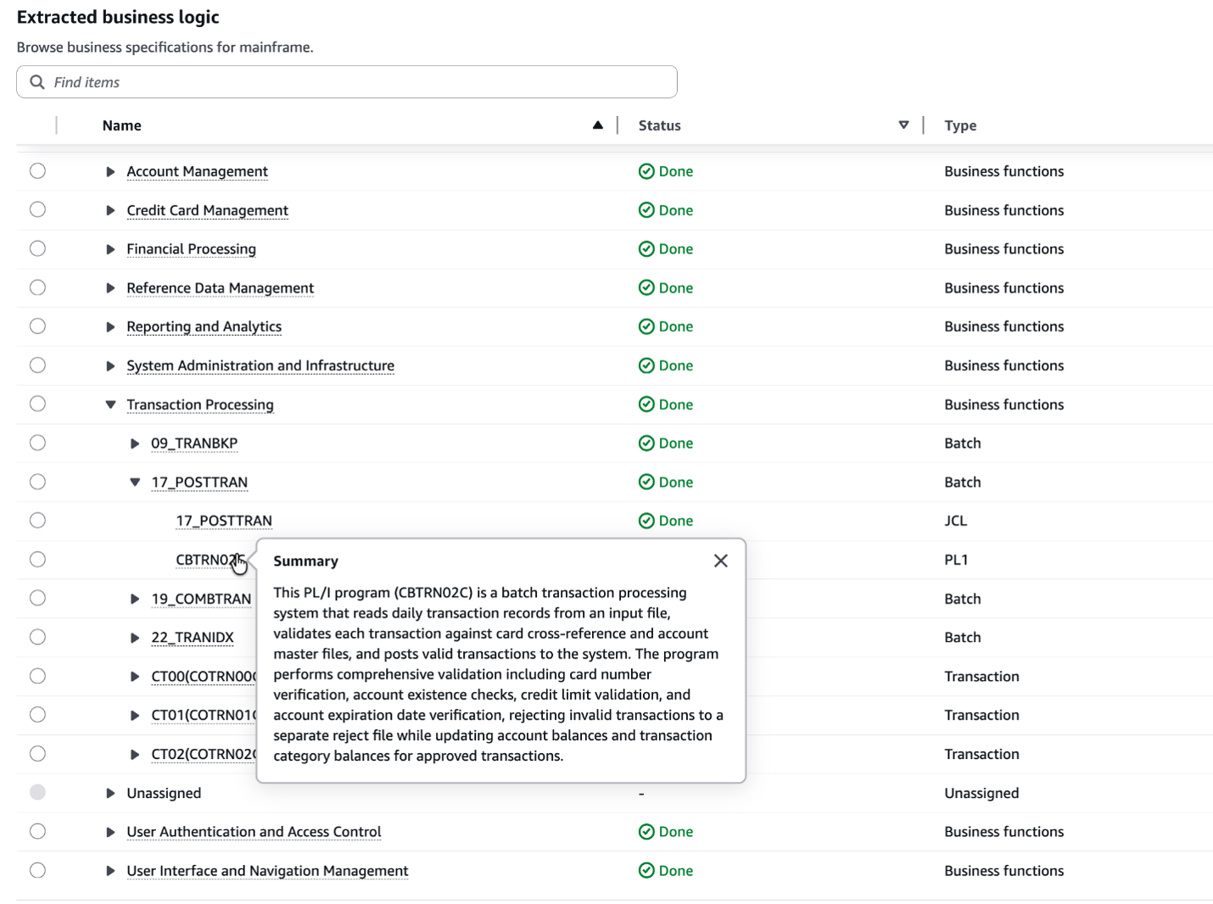Screen dimensions: 1213x904
Task: Expand the Unassigned tree node
Action: coord(110,793)
